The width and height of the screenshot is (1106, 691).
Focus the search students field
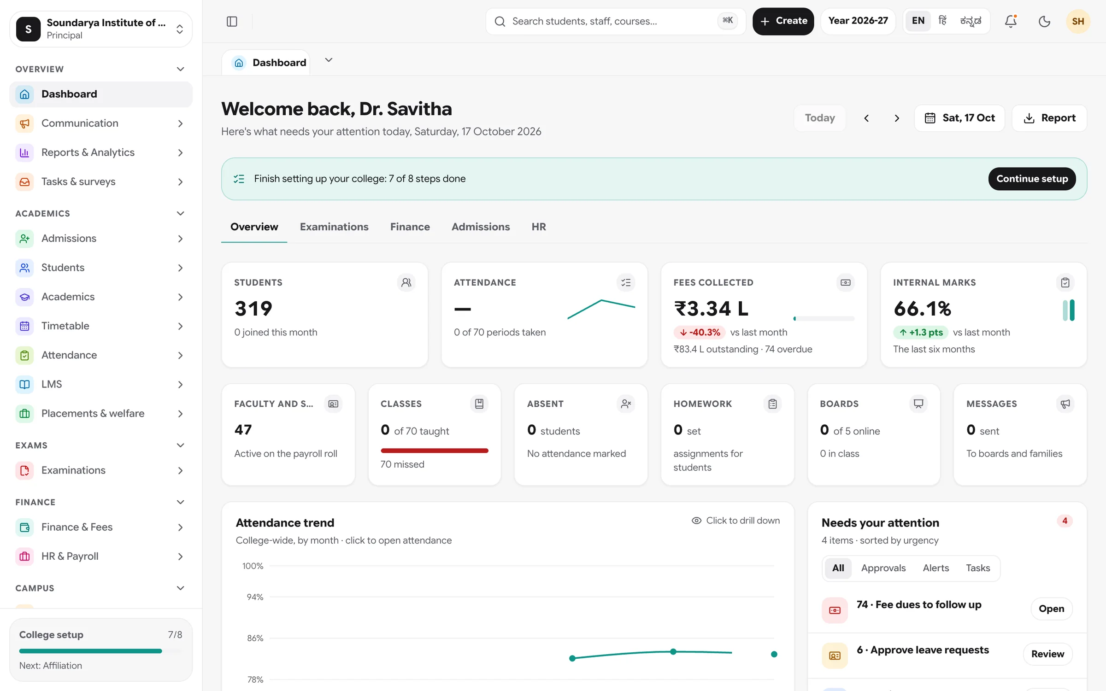tap(615, 21)
